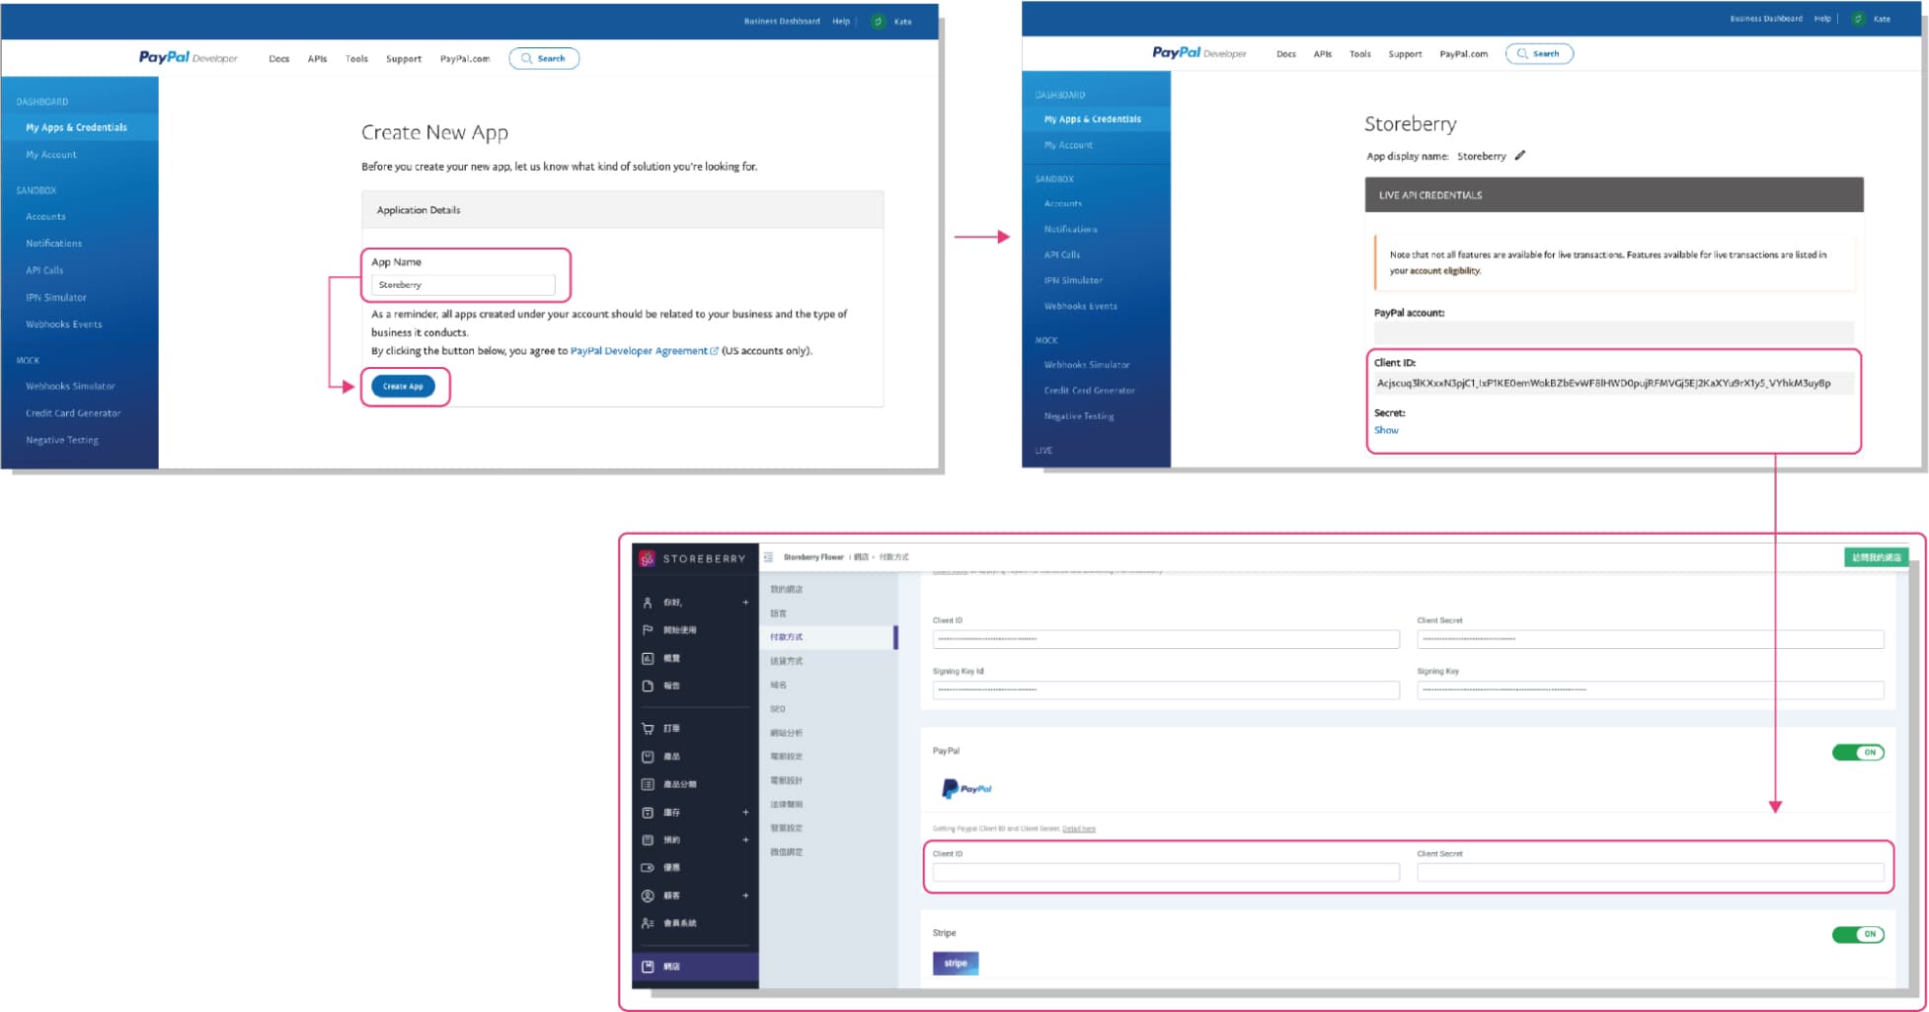This screenshot has width=1929, height=1012.
Task: Open the product categories list icon (產品分類)
Action: point(648,784)
